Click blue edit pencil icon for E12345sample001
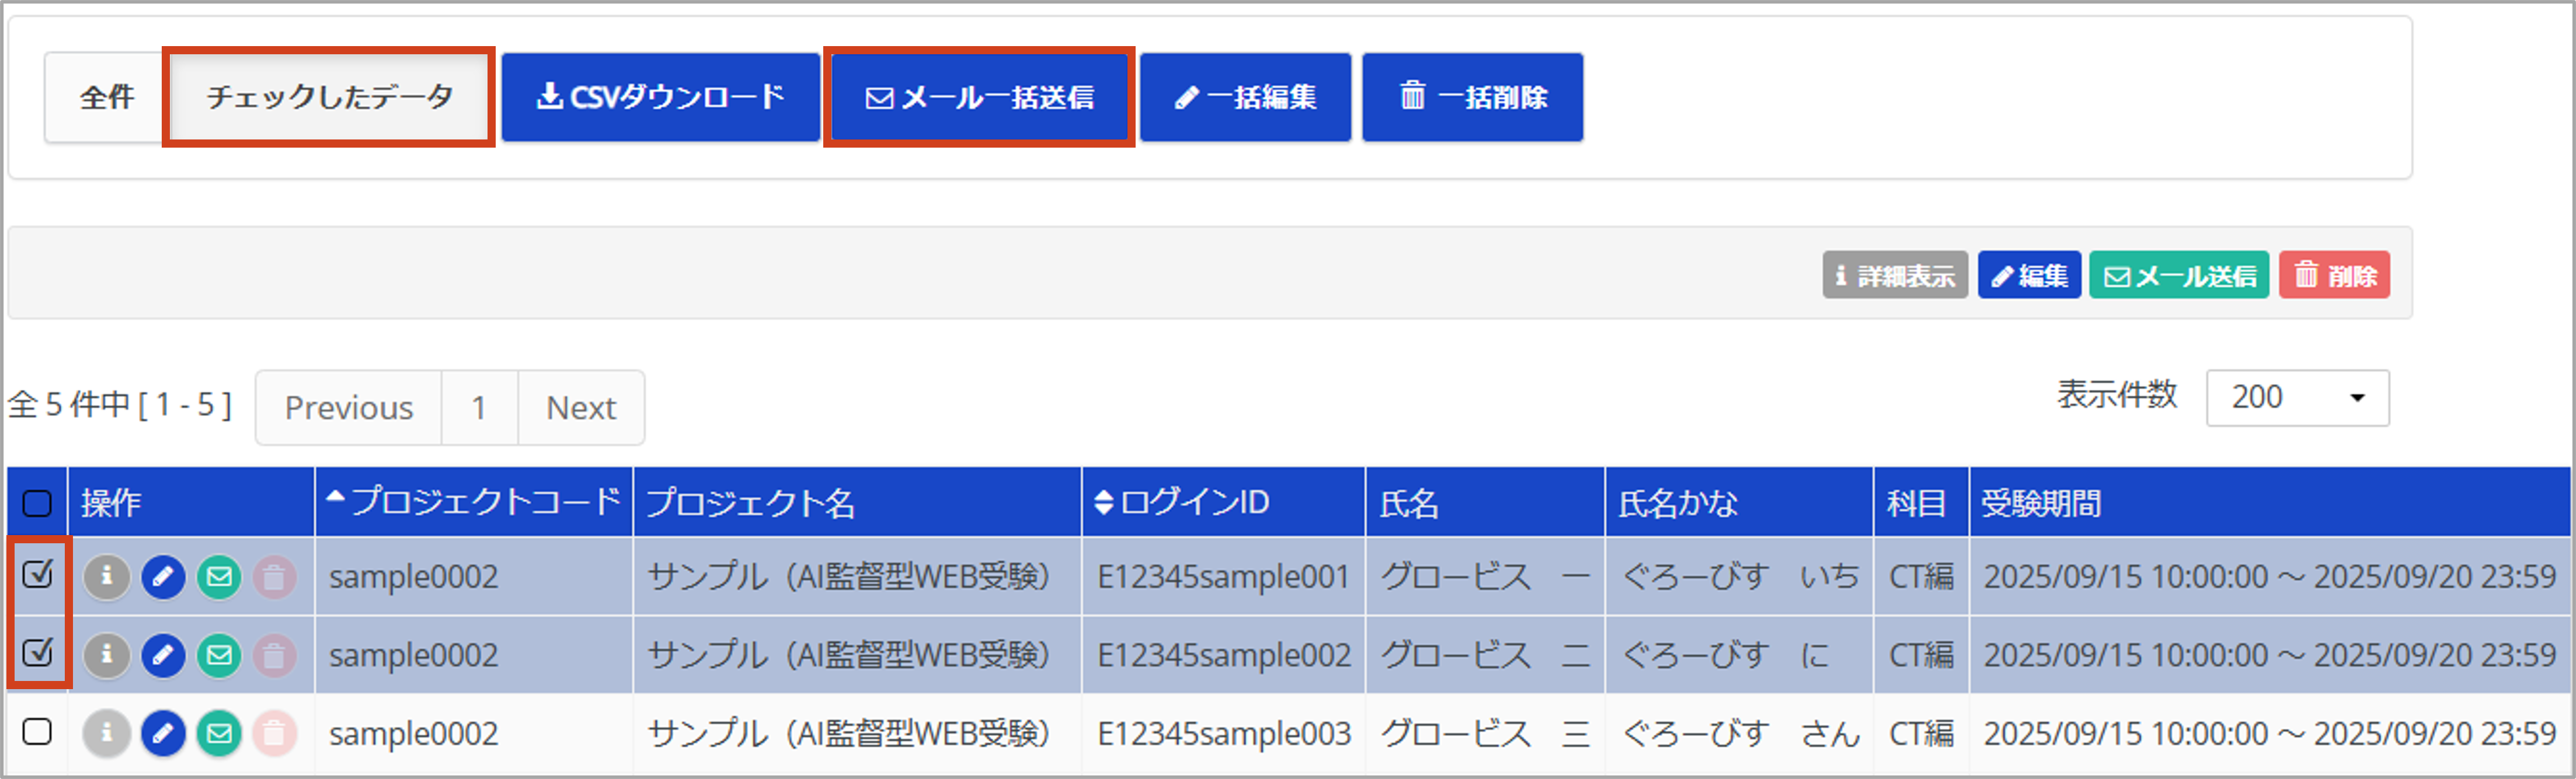 pyautogui.click(x=163, y=577)
